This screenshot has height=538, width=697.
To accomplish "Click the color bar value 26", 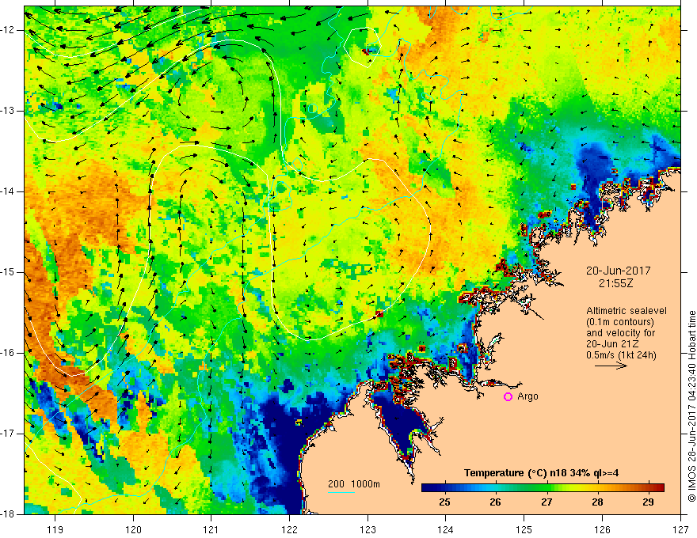I will 495,502.
